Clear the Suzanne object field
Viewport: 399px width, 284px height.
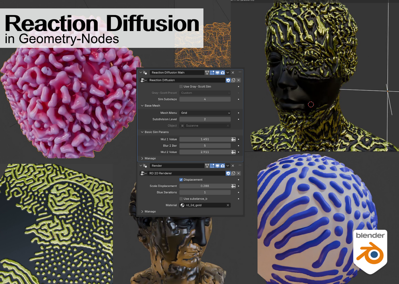228,126
